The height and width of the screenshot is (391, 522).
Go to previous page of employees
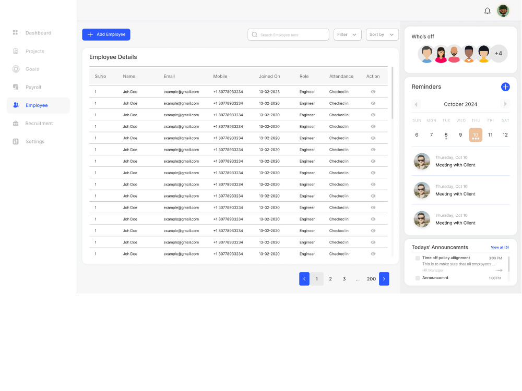[304, 279]
